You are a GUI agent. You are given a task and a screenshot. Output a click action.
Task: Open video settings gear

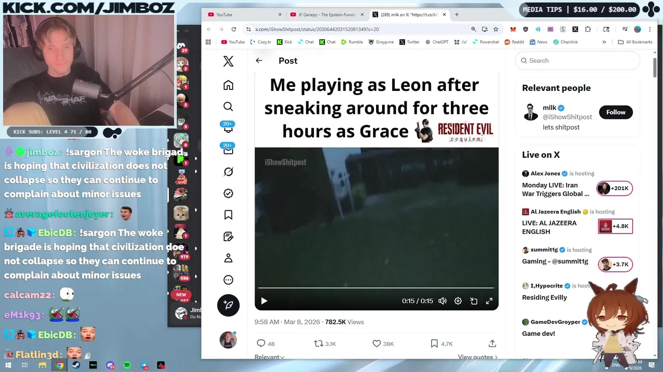point(458,301)
